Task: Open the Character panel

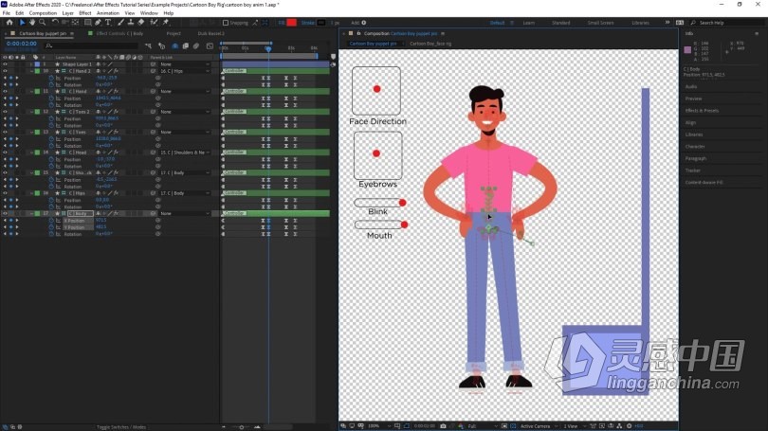Action: [x=695, y=146]
